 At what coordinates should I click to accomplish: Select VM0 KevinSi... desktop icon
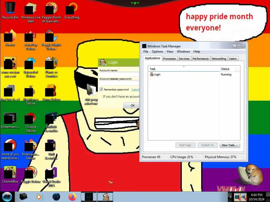[51, 149]
